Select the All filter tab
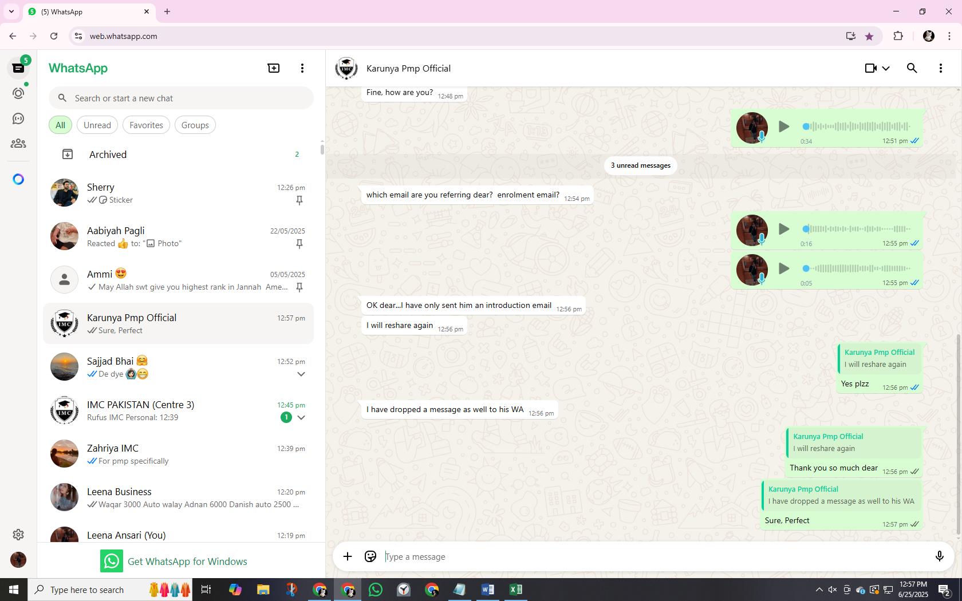 [60, 125]
